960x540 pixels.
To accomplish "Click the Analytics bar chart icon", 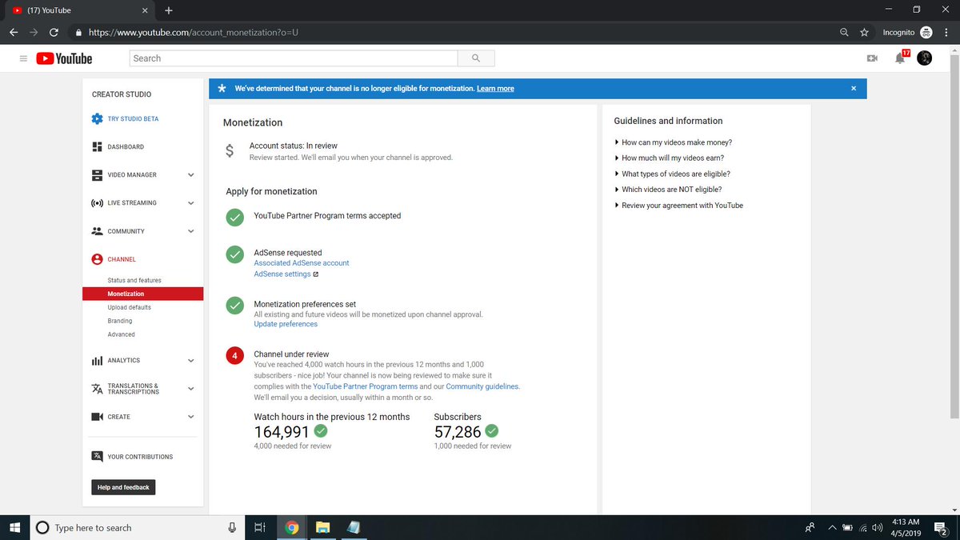I will 97,361.
